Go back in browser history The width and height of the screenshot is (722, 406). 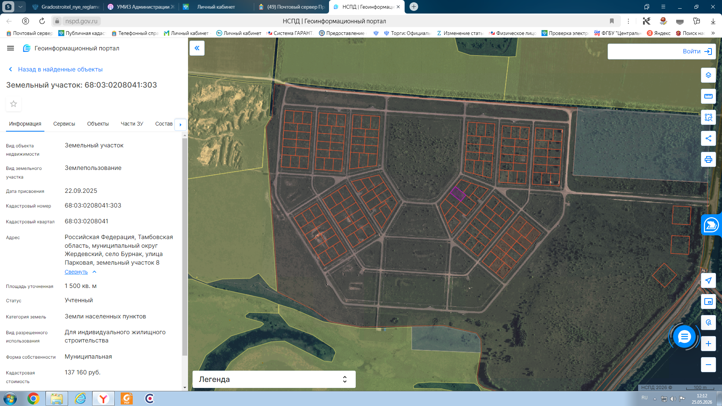click(x=9, y=21)
